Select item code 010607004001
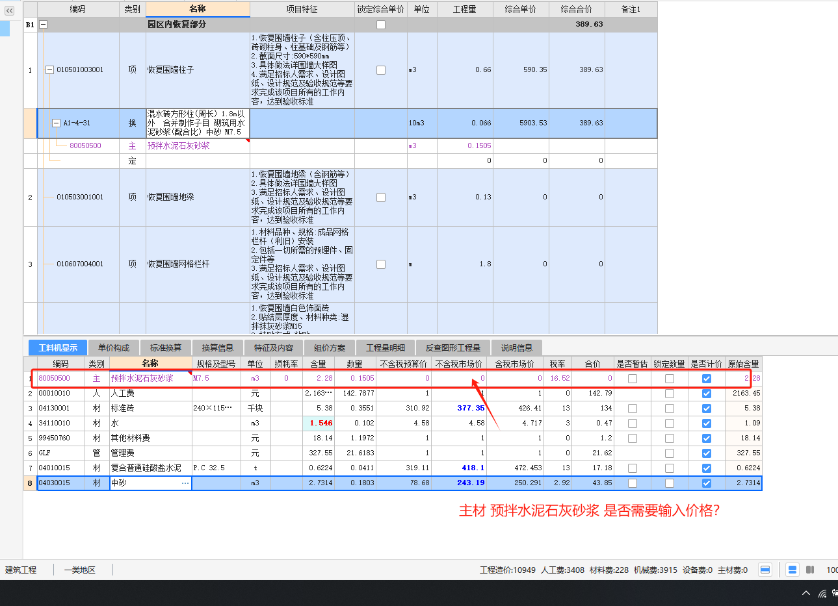 point(80,264)
